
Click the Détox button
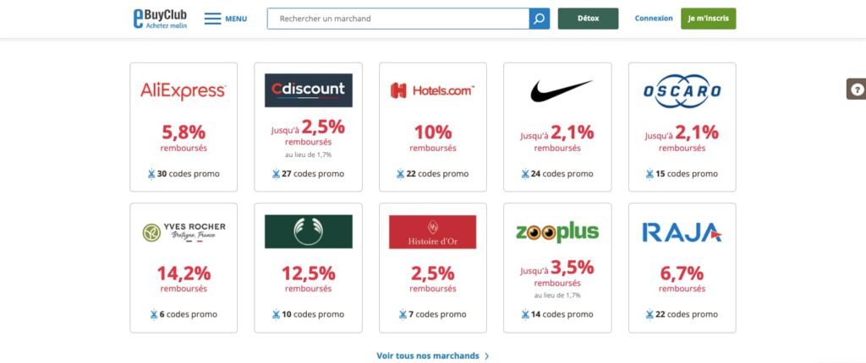pyautogui.click(x=589, y=19)
